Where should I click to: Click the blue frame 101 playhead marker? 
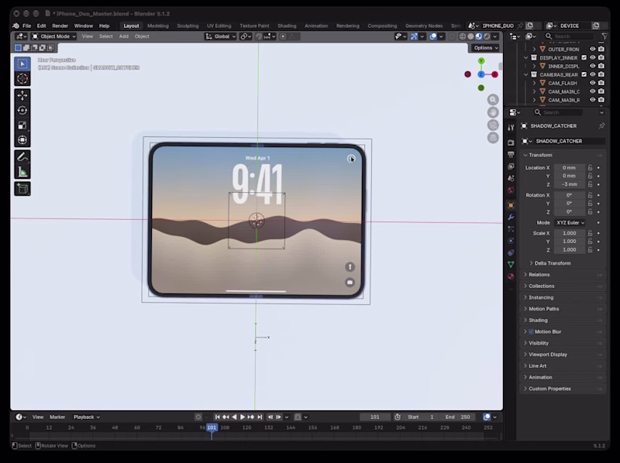[x=212, y=427]
